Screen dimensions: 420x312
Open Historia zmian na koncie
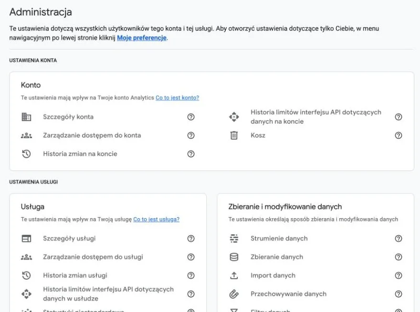(x=80, y=154)
